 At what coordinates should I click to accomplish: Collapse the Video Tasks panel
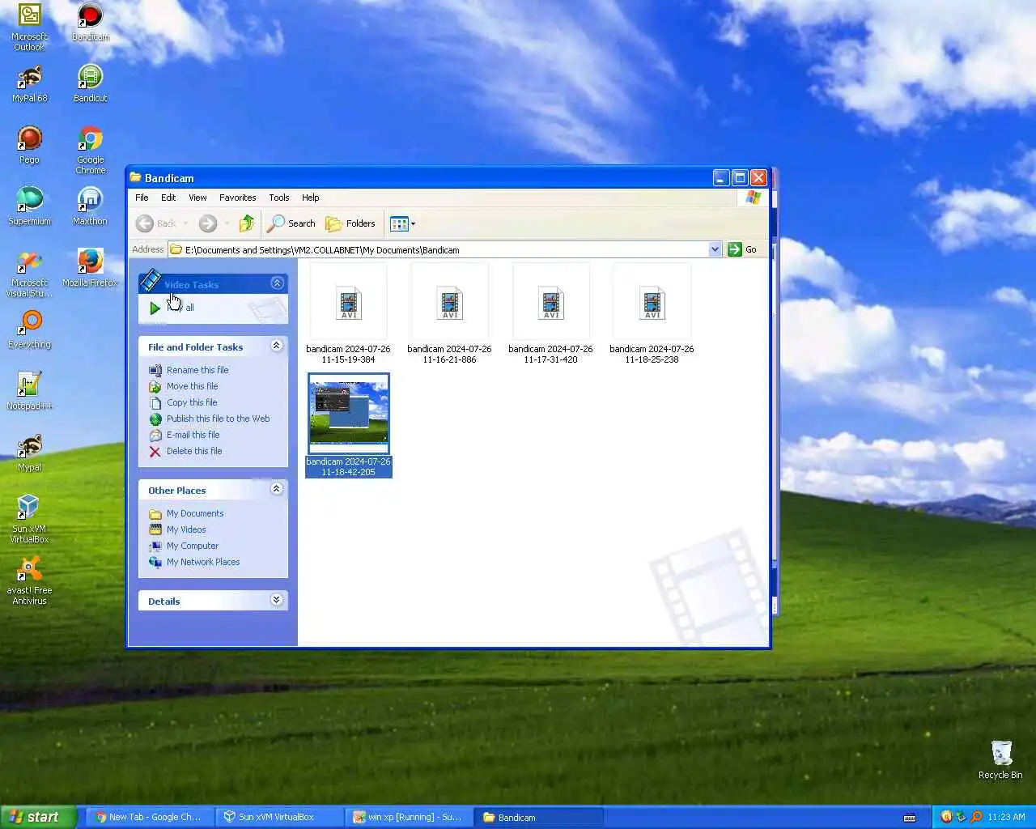[x=277, y=283]
